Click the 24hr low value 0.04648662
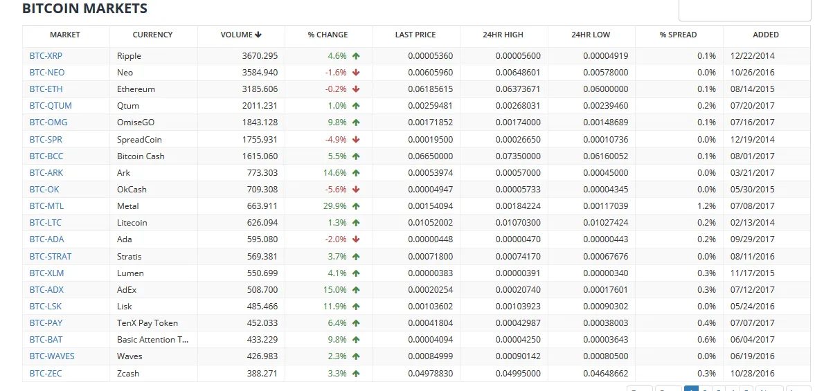 pos(606,374)
